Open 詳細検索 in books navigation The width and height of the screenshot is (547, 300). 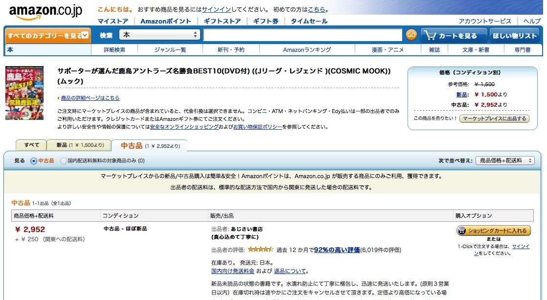(114, 50)
